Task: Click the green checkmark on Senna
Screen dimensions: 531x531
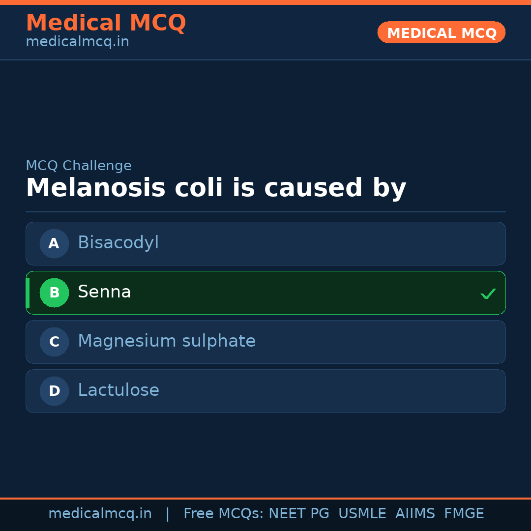Action: [488, 294]
